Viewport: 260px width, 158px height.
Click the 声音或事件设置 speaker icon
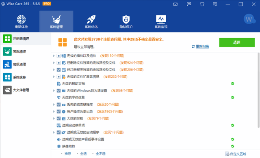point(58,139)
